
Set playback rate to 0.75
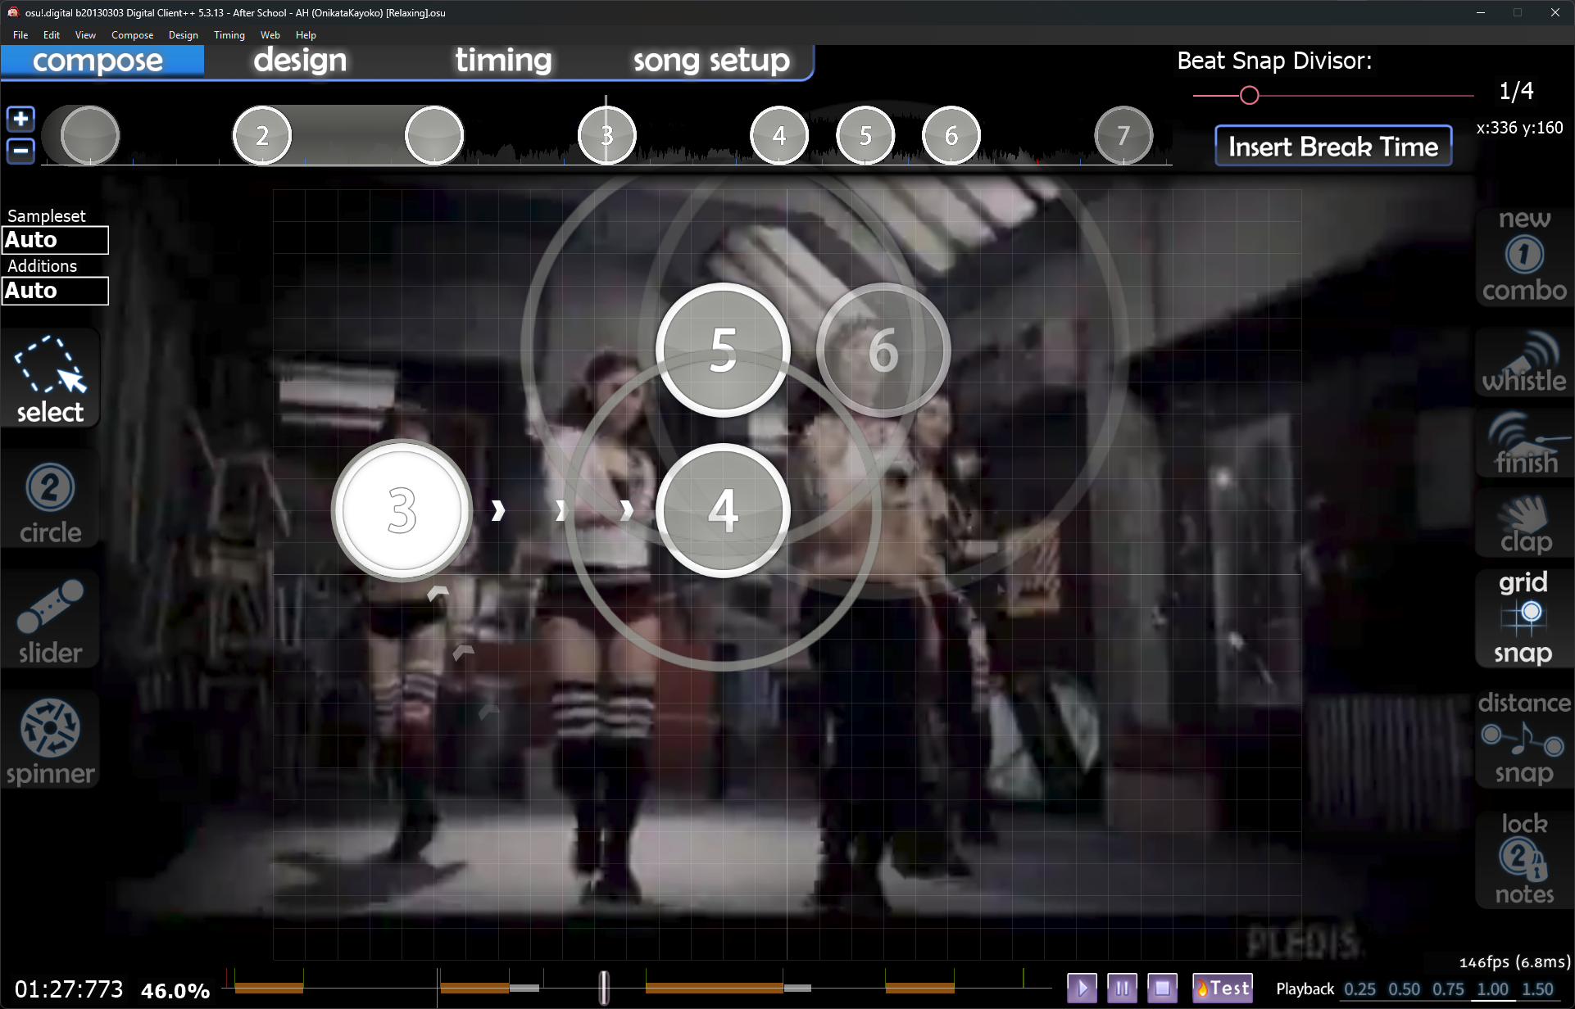click(1449, 989)
